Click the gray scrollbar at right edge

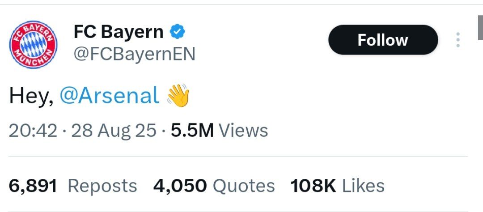tap(479, 28)
